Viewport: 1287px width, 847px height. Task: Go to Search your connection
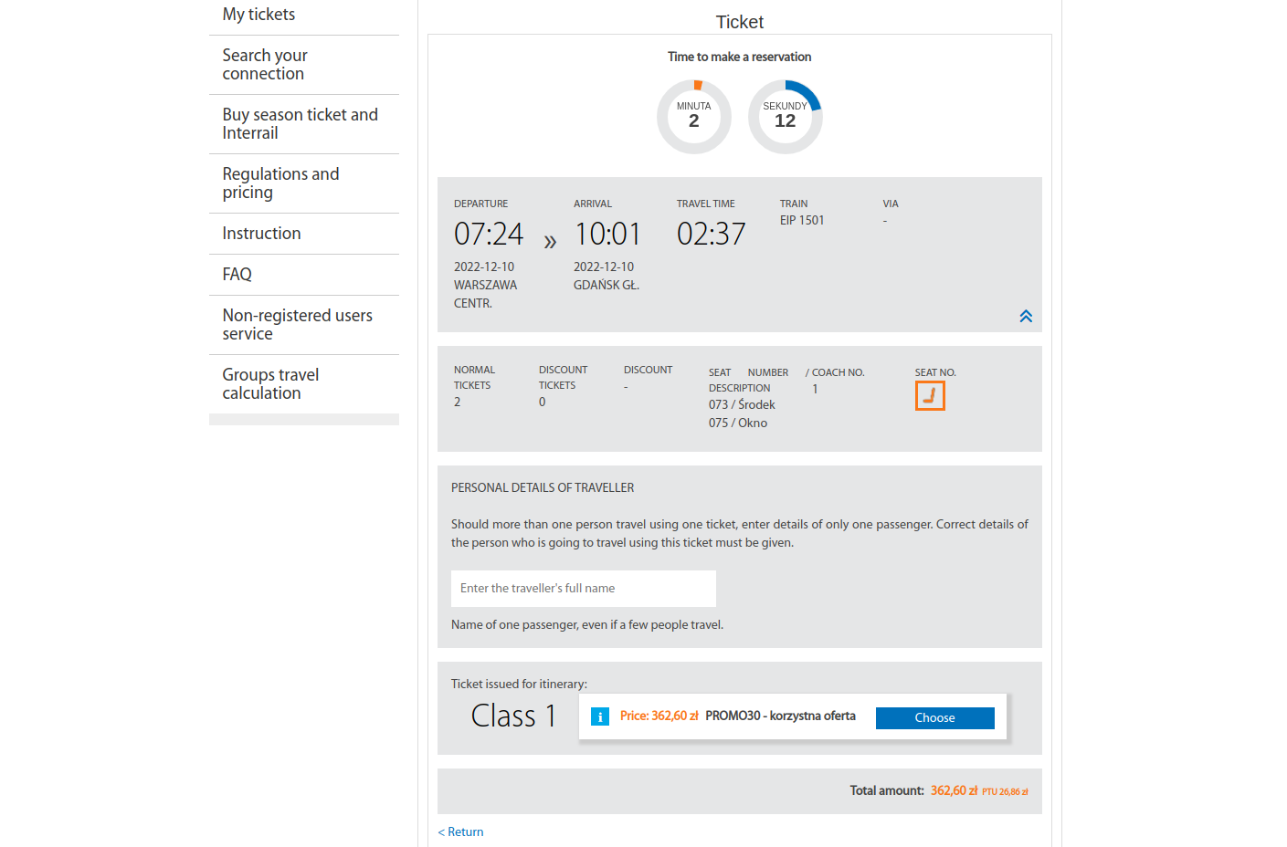[265, 65]
